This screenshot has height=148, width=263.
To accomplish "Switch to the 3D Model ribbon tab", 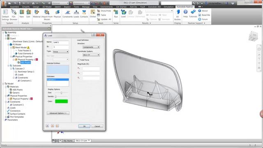I will click(47, 7).
